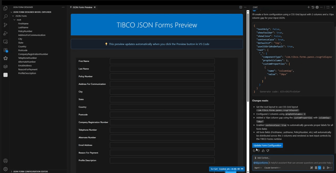
Task: Focus the Policy Number input field
Action: 162,76
